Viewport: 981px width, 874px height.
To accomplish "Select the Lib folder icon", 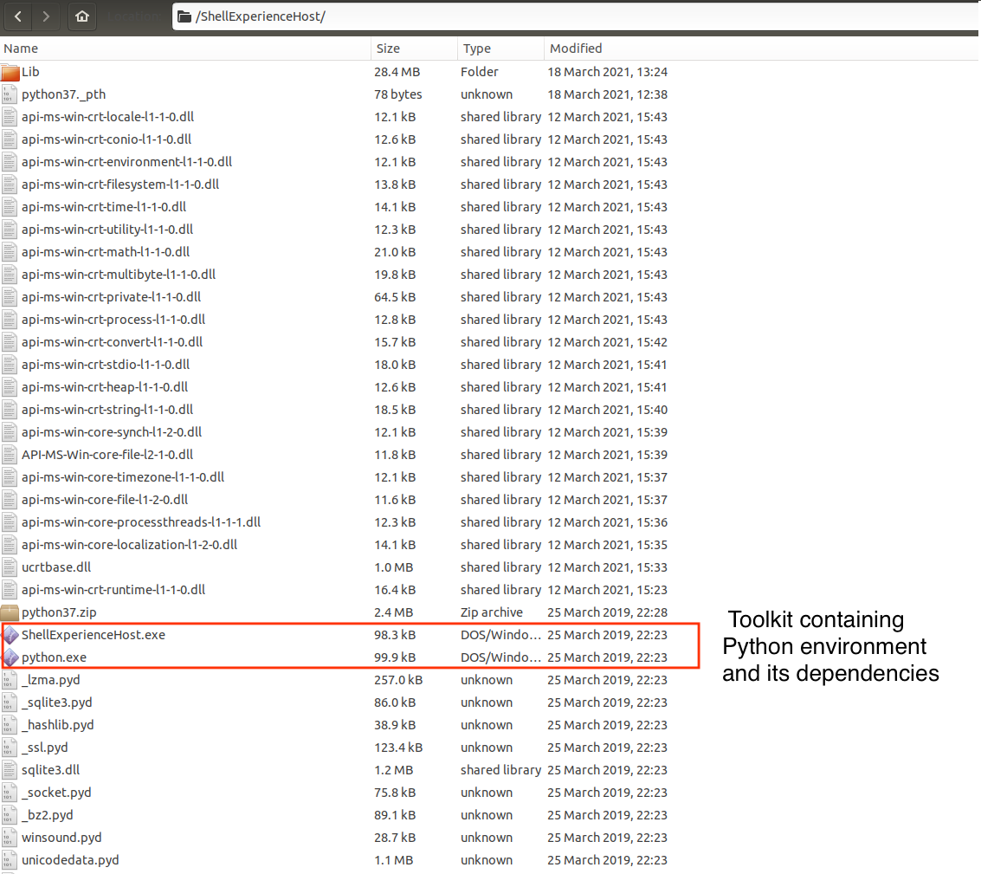I will tap(10, 73).
